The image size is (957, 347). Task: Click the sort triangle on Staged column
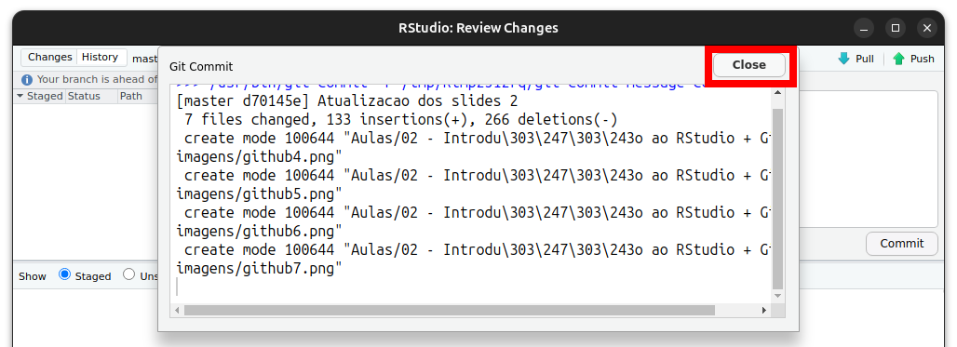pos(20,96)
